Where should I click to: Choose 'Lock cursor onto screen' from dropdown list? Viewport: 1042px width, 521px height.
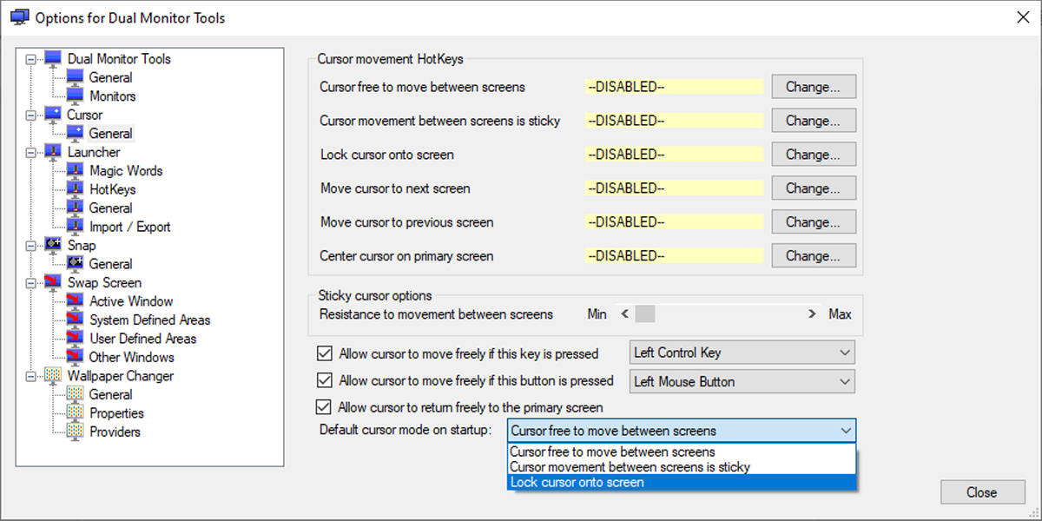coord(682,482)
